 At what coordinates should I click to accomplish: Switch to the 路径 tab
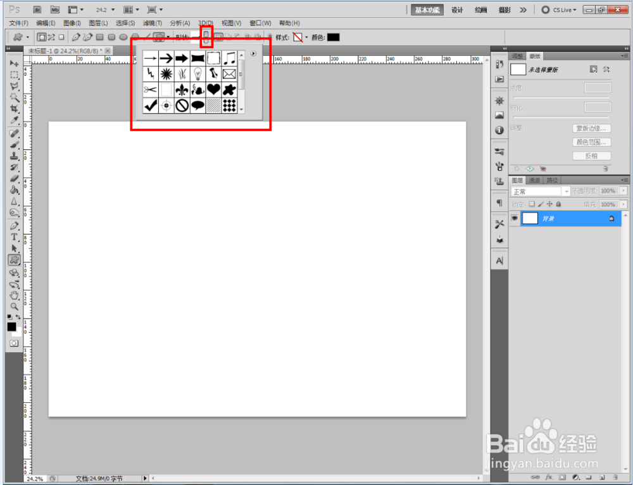tap(552, 180)
